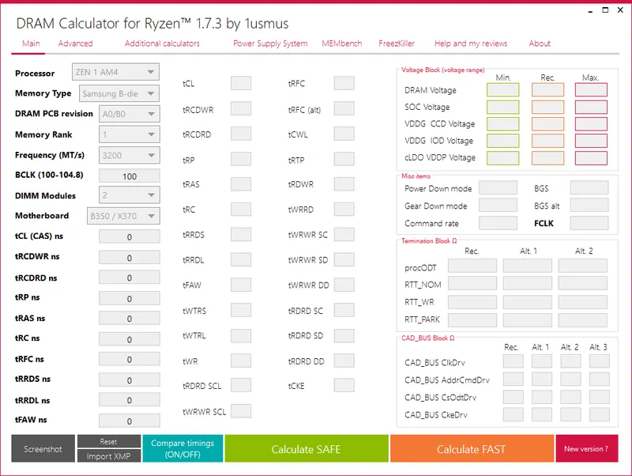This screenshot has width=632, height=476.
Task: Open the About tab
Action: point(540,43)
